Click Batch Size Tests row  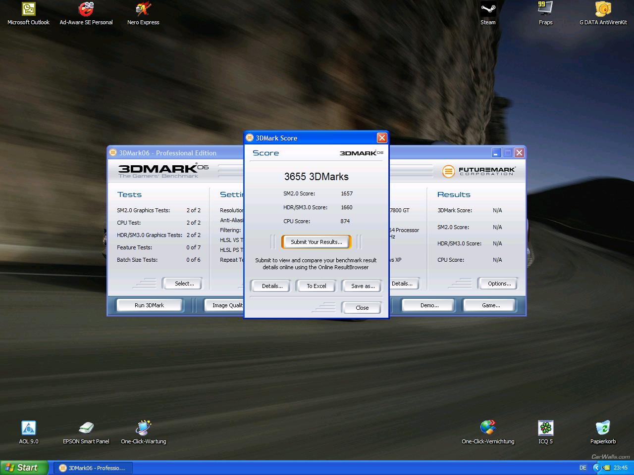point(158,260)
